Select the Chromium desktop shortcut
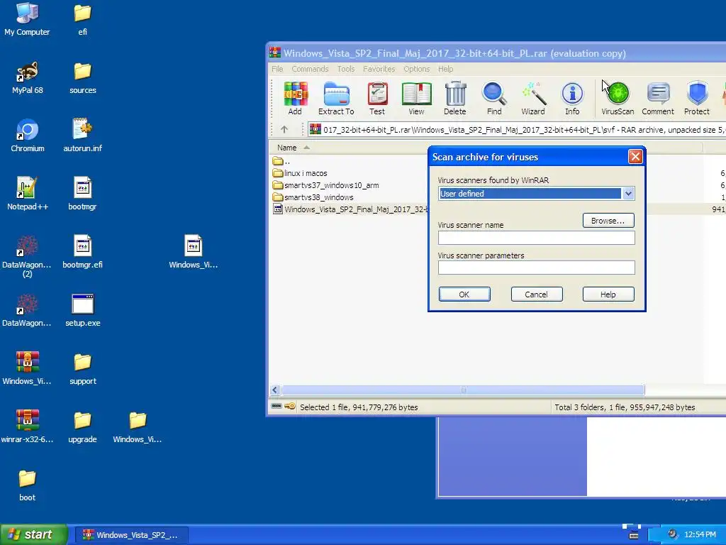 (x=27, y=136)
